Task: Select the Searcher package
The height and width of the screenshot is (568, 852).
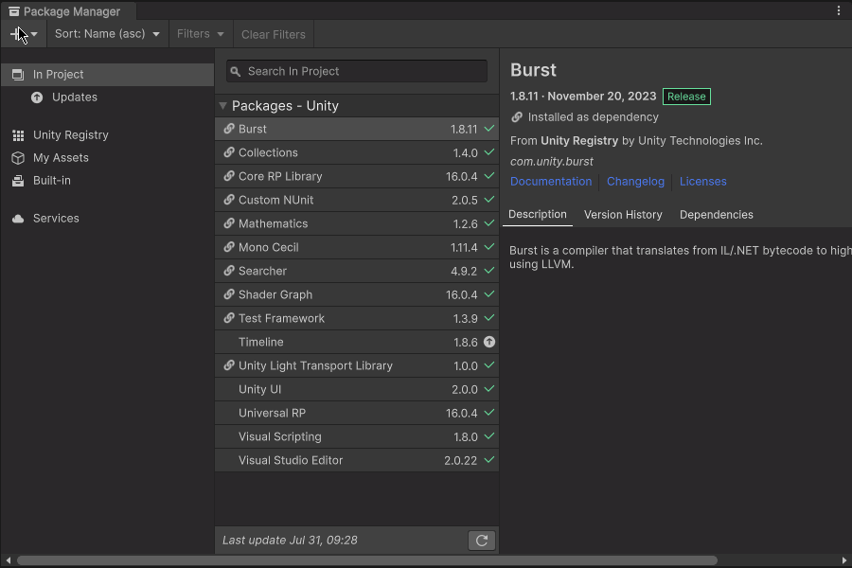Action: click(x=357, y=271)
